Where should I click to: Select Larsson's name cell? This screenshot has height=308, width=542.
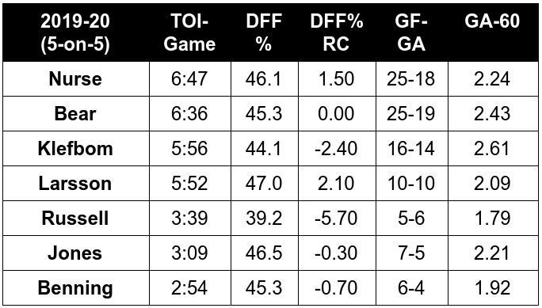tap(76, 184)
